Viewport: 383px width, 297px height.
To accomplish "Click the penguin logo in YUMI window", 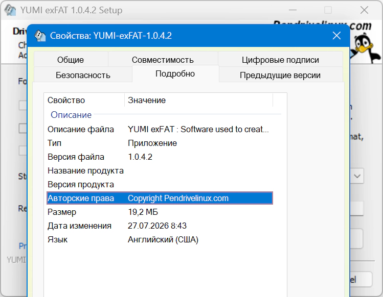I will [366, 48].
